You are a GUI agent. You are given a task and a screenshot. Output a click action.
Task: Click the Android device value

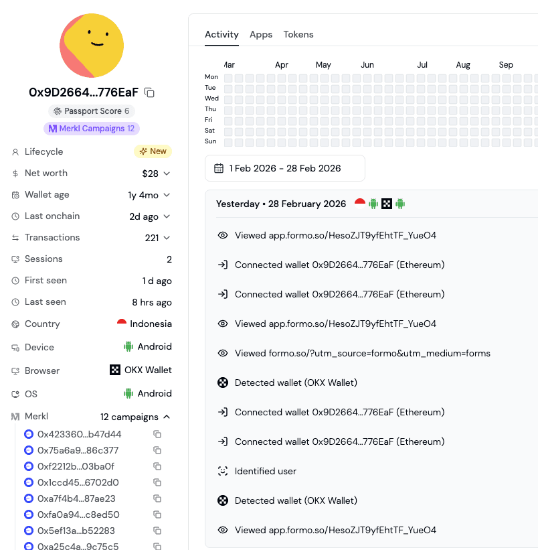click(x=155, y=346)
